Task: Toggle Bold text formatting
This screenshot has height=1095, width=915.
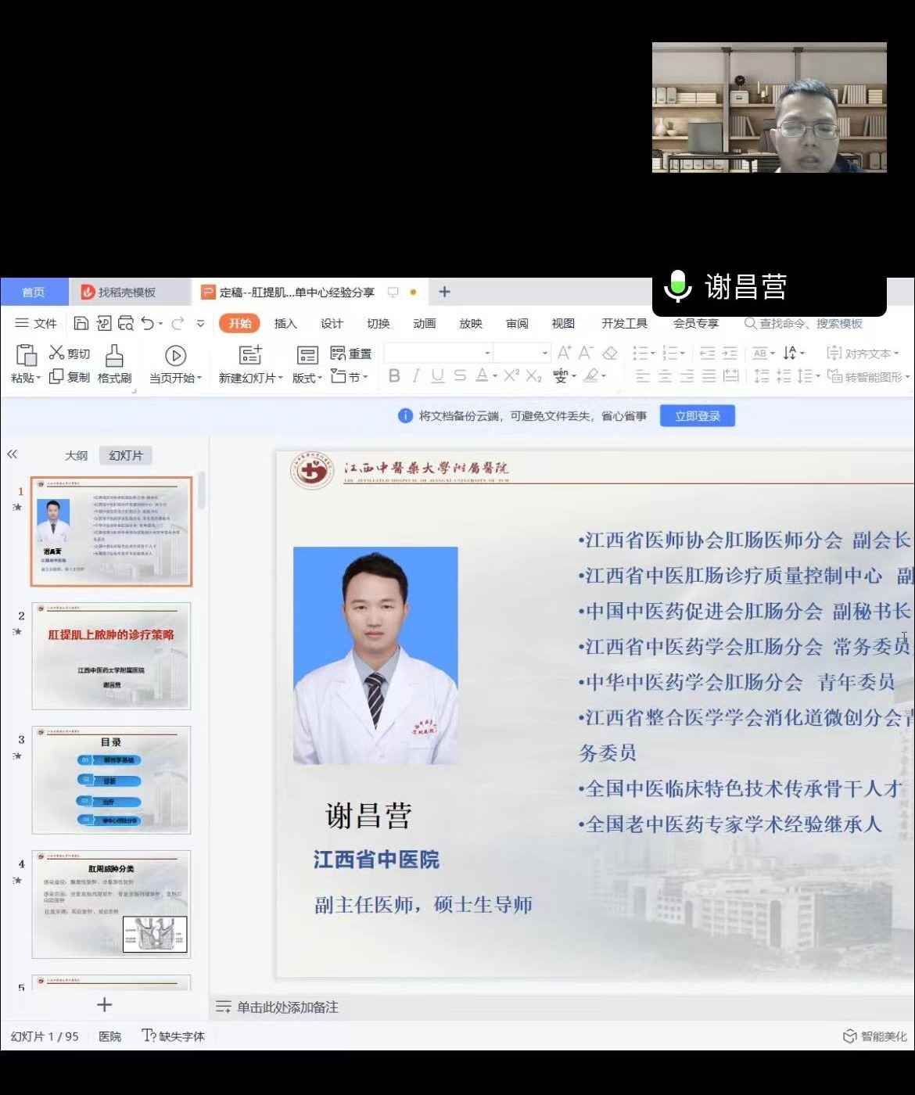Action: pyautogui.click(x=394, y=376)
